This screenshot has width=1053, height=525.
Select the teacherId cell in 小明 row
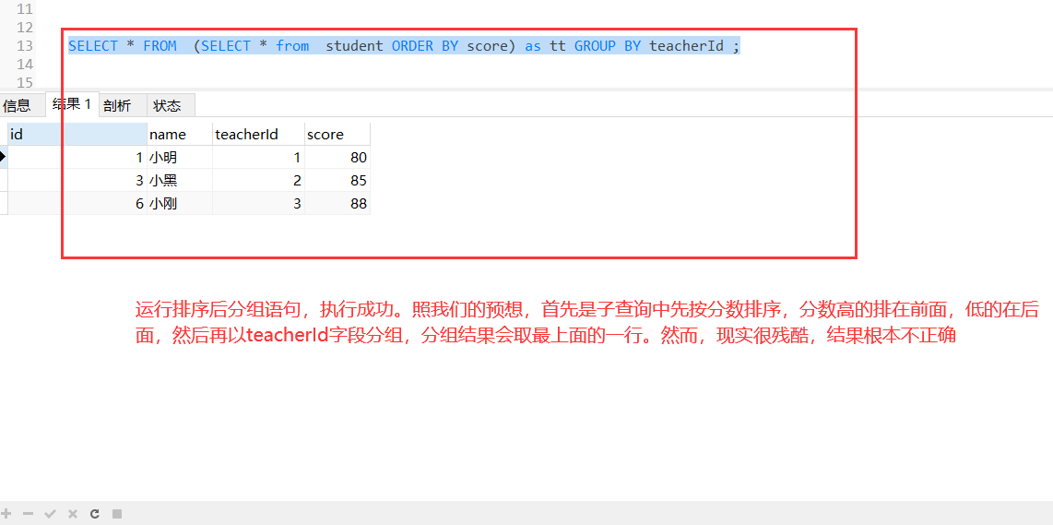click(258, 157)
